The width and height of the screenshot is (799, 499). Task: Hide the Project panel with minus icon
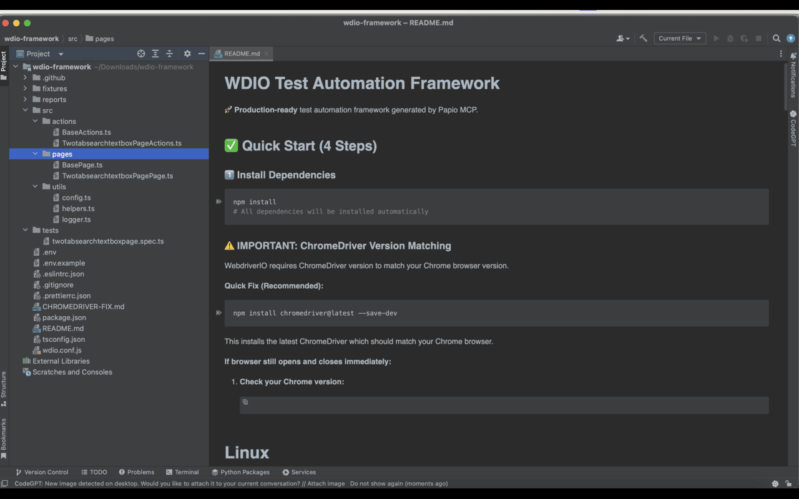pos(202,54)
